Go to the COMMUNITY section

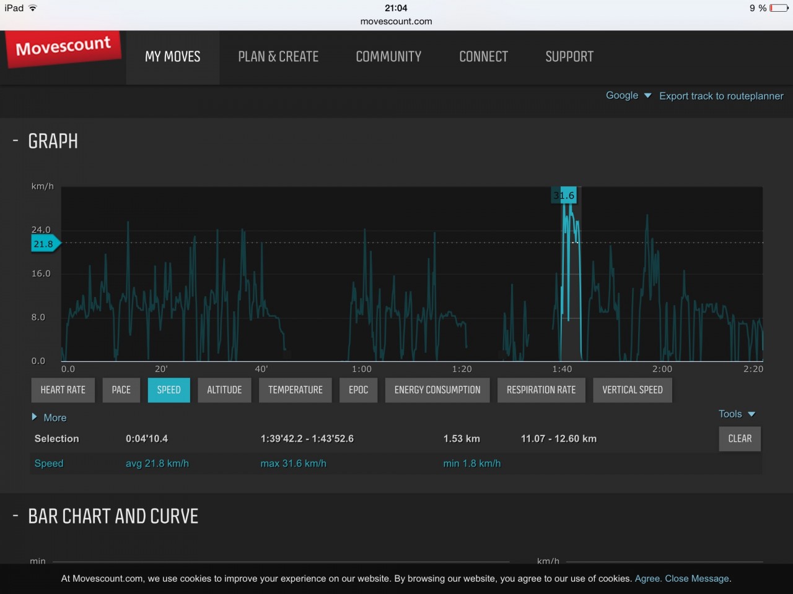pyautogui.click(x=388, y=57)
